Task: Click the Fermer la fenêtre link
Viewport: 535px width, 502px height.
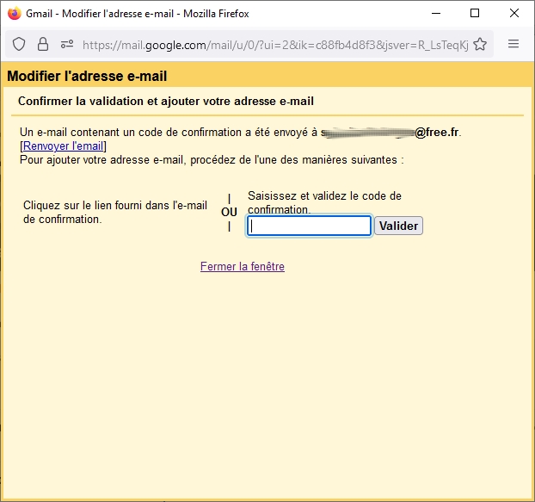Action: point(243,266)
